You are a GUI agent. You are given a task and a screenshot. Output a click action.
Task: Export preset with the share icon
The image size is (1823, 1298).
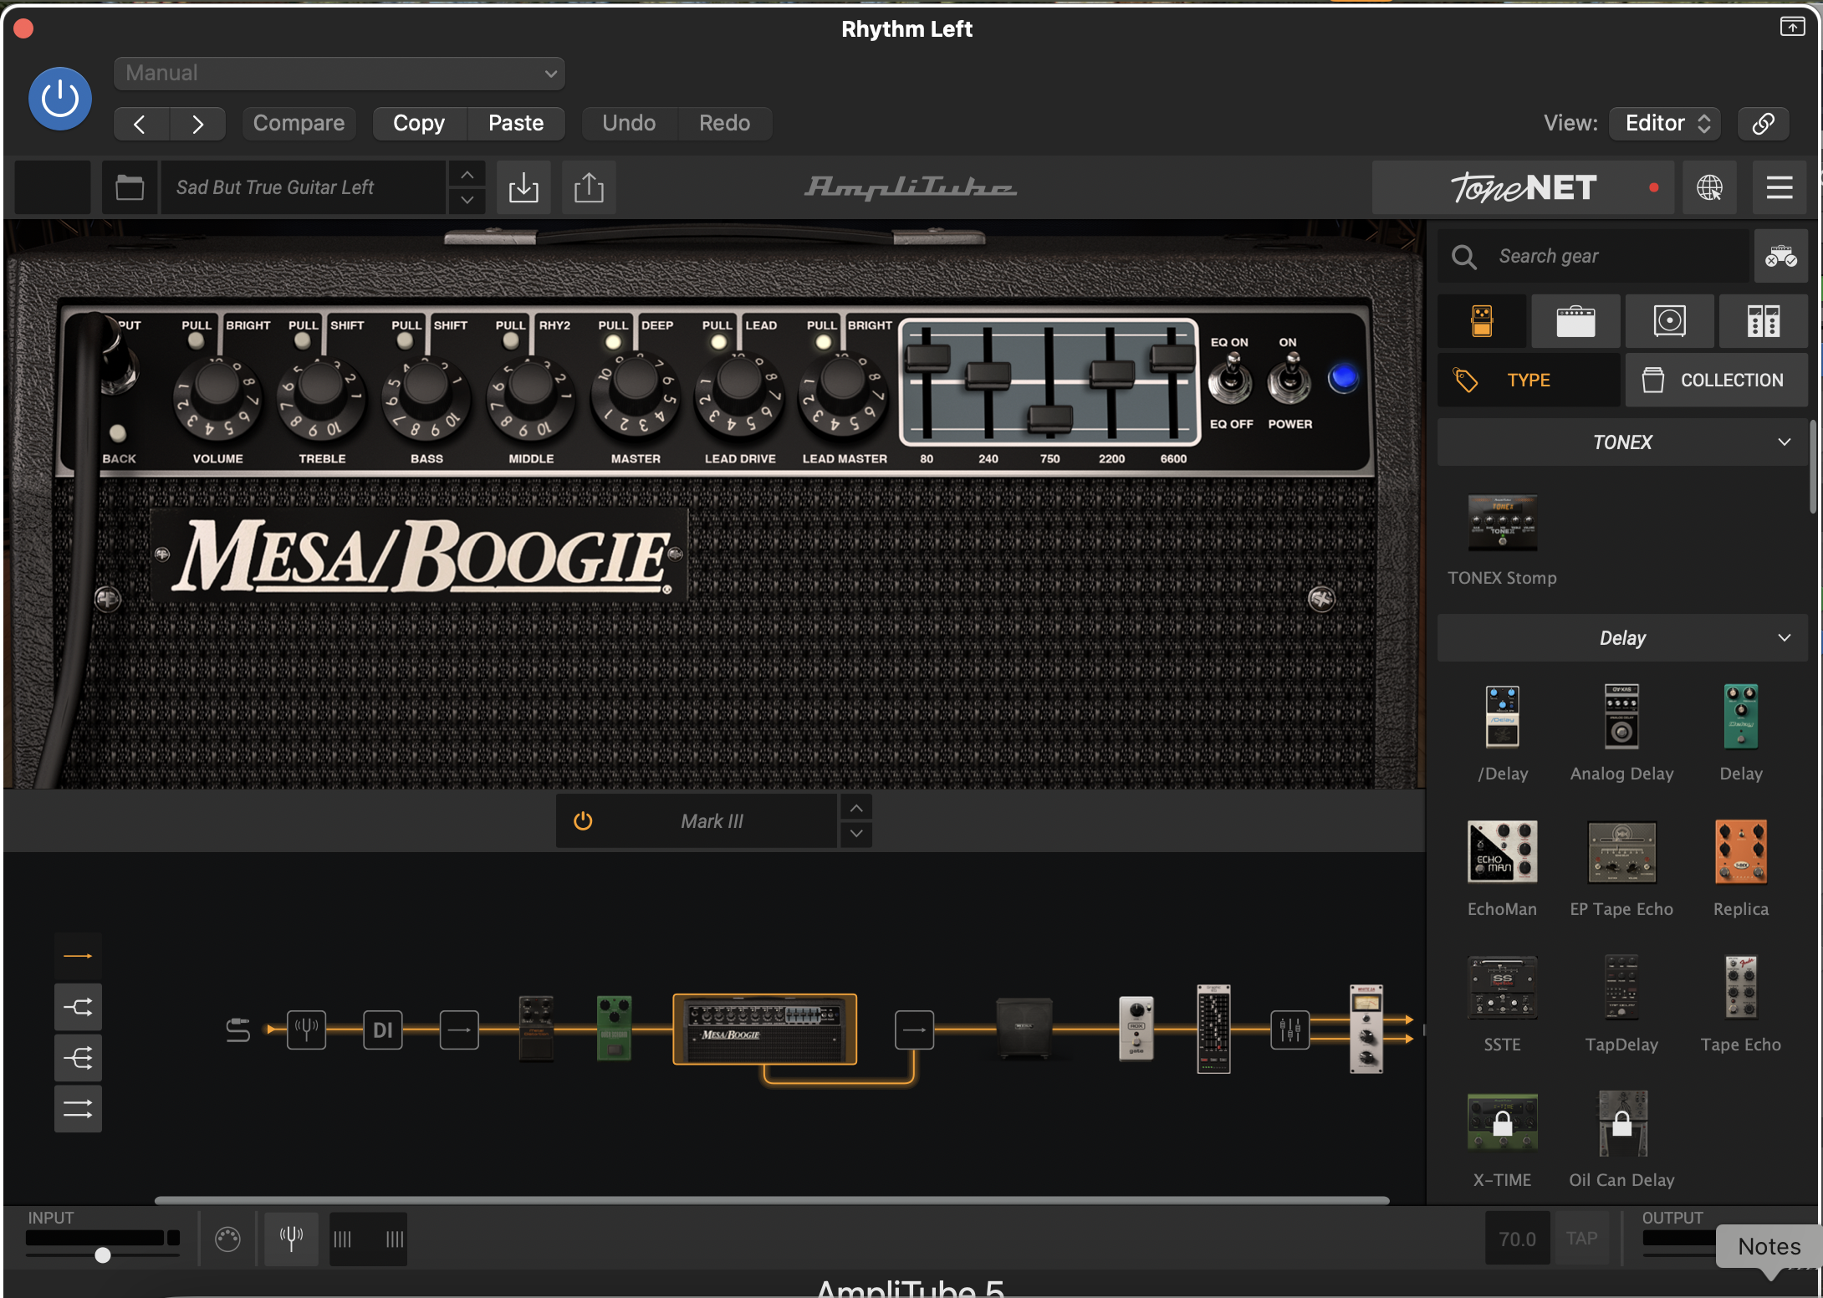[x=589, y=187]
